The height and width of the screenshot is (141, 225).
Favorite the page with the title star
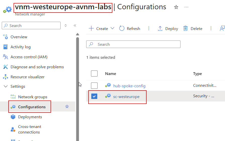[176, 7]
